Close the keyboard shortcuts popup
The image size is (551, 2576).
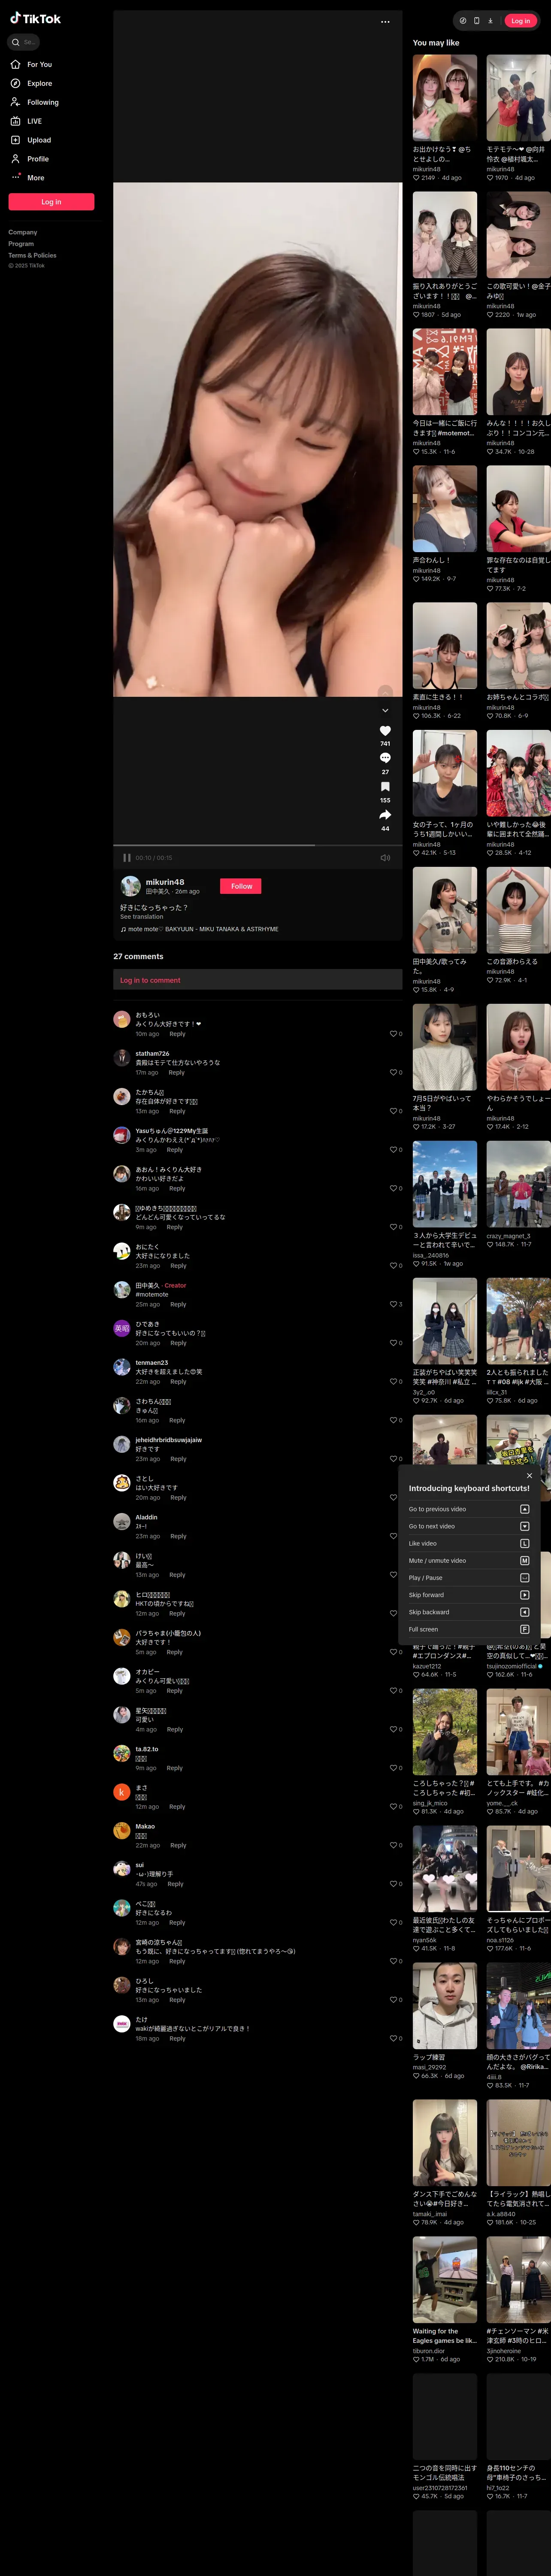click(x=529, y=1475)
